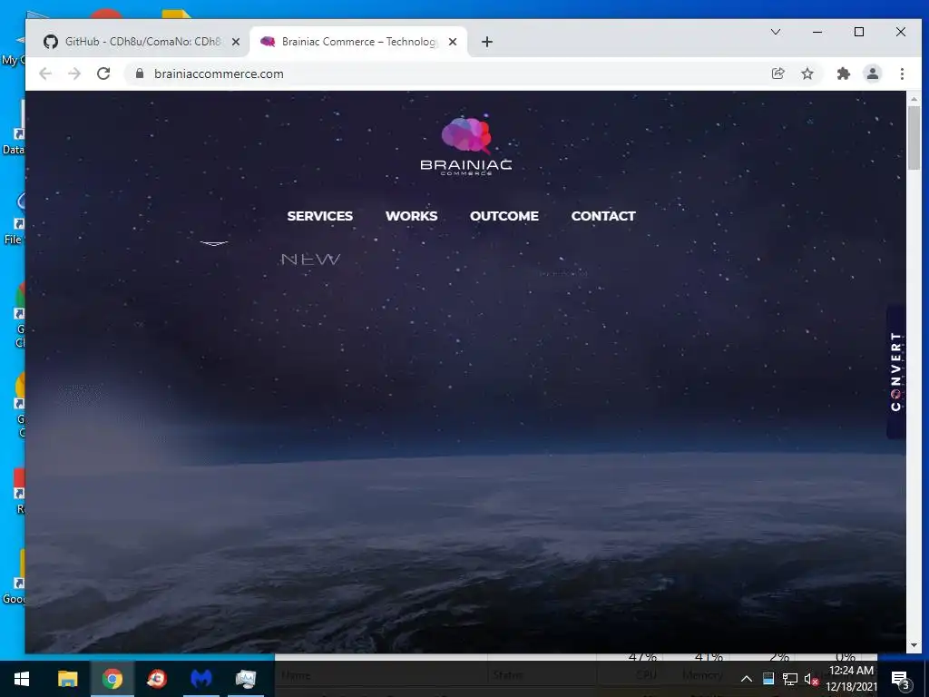Reload the current page
This screenshot has width=929, height=697.
coord(103,74)
